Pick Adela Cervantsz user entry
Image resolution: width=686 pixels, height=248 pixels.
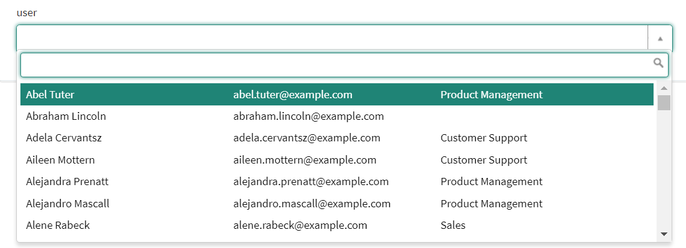tap(64, 138)
